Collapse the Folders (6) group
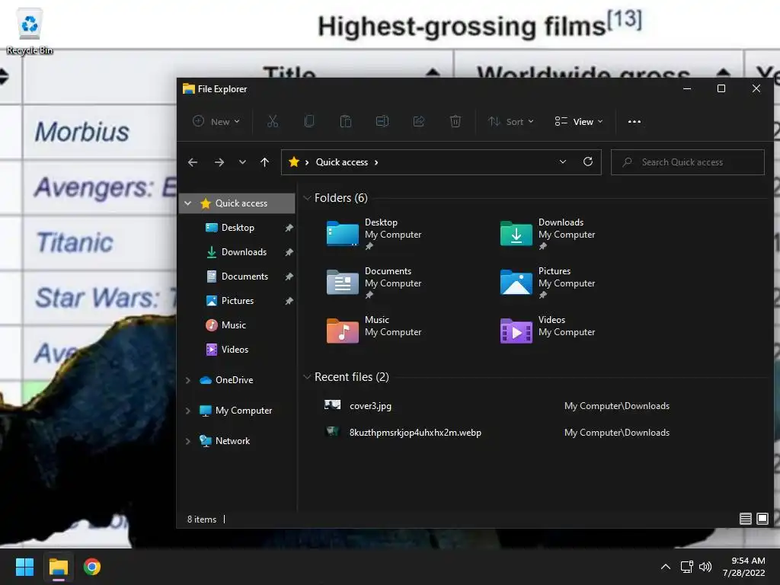The width and height of the screenshot is (780, 585). coord(307,198)
